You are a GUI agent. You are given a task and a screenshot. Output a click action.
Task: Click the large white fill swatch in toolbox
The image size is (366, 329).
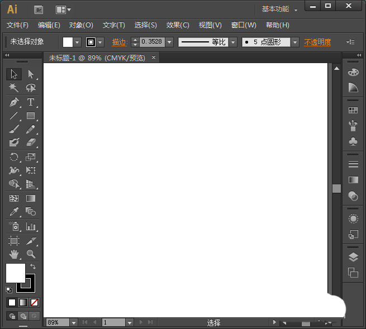coord(16,273)
